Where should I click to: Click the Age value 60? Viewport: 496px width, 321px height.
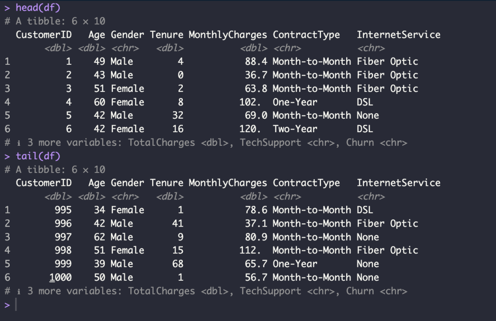[99, 102]
